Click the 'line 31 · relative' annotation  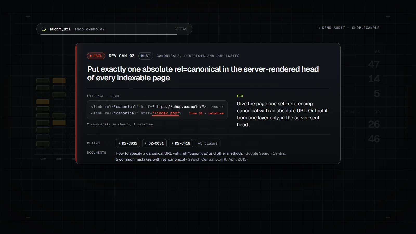click(206, 113)
